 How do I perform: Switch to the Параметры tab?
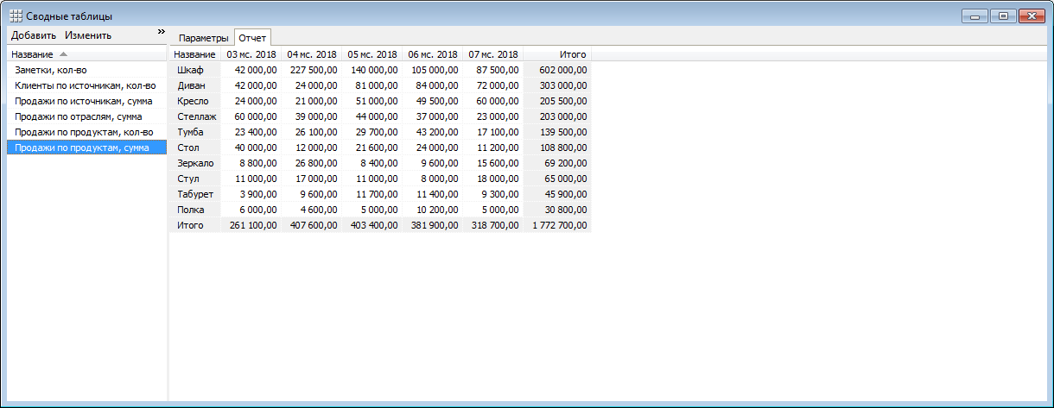203,39
